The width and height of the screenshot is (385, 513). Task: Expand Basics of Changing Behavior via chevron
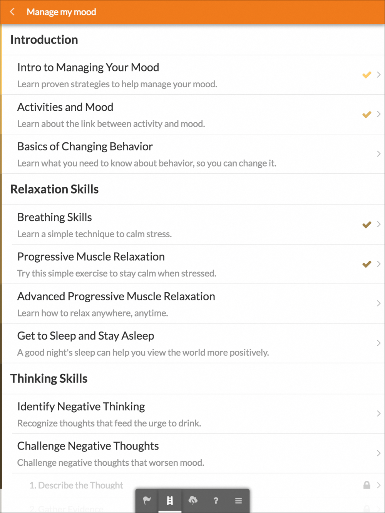pos(379,154)
